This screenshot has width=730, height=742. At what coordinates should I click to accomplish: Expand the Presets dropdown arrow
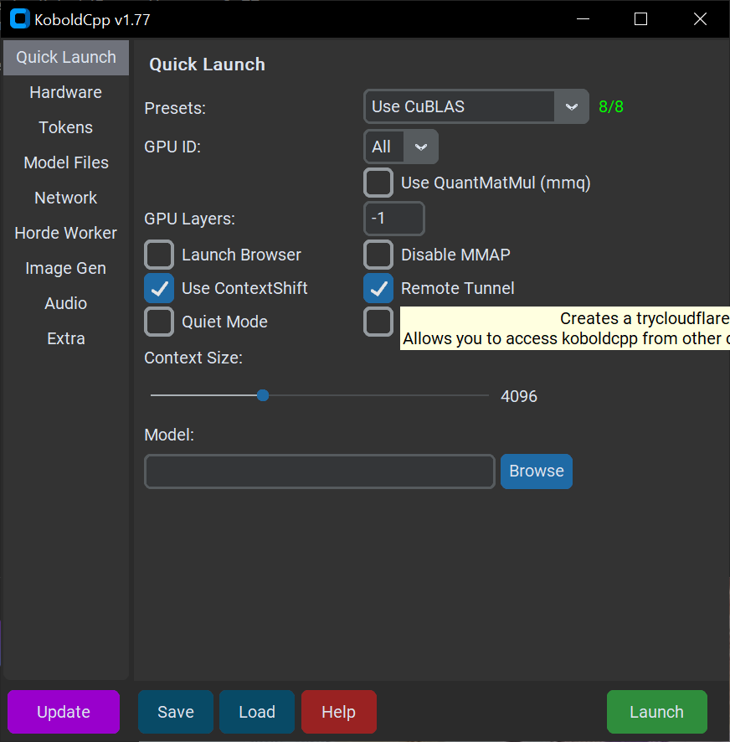[x=572, y=106]
